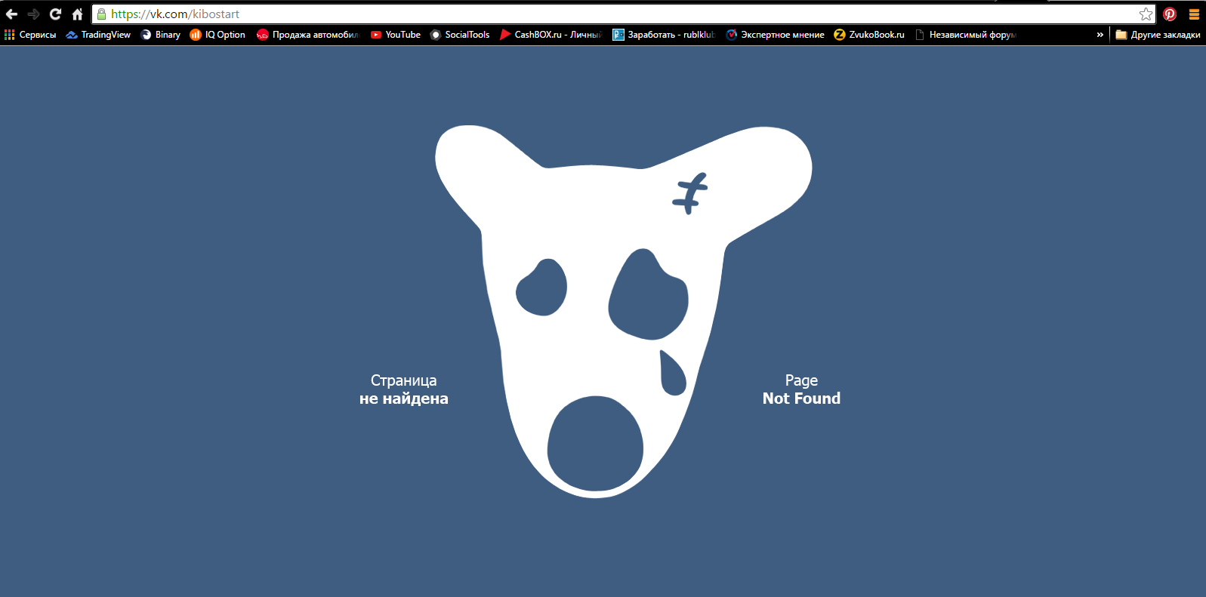Expand hidden bookmarks with the double chevron
Viewport: 1206px width, 597px height.
[1100, 35]
